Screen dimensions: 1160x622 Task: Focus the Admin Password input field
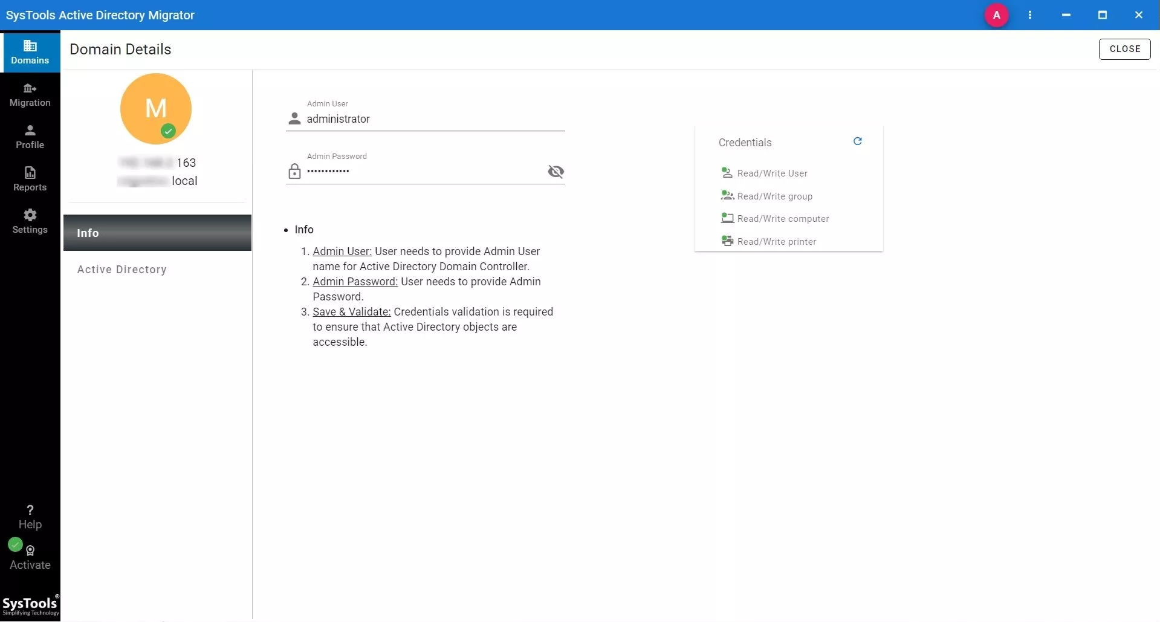[x=425, y=172]
